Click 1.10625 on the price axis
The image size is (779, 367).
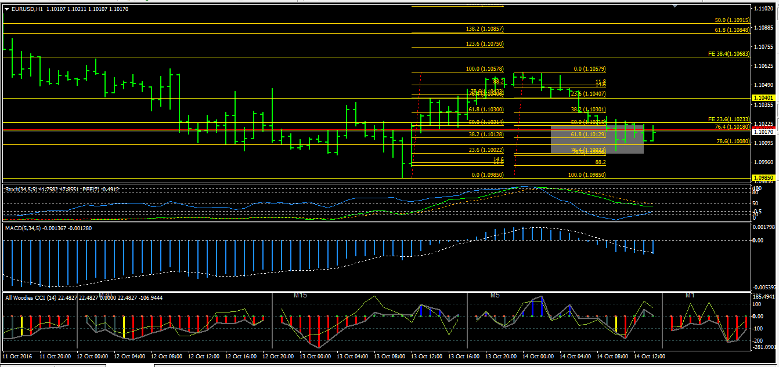(x=764, y=66)
